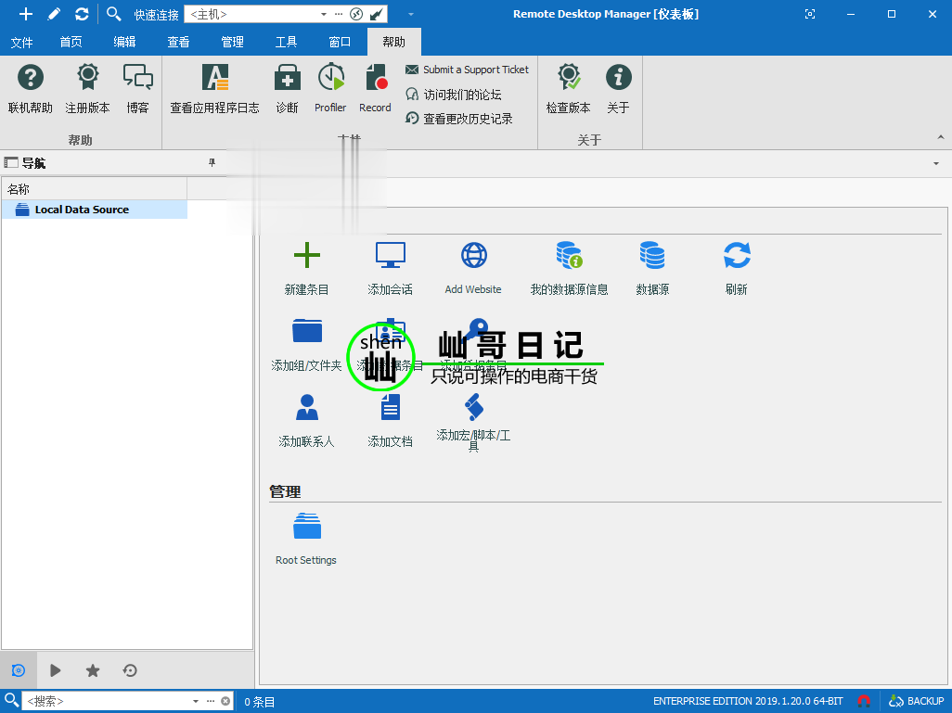Click the search magnifier in title bar
The image size is (952, 713).
tap(113, 14)
